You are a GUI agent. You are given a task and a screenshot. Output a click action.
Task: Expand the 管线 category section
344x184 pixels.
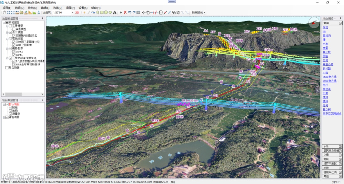click(x=340, y=159)
